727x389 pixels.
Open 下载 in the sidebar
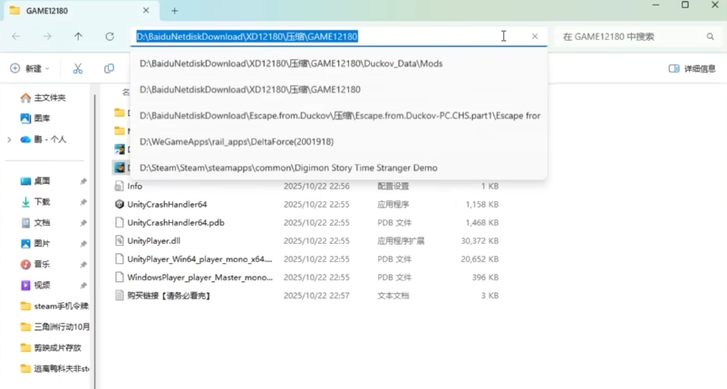(43, 202)
